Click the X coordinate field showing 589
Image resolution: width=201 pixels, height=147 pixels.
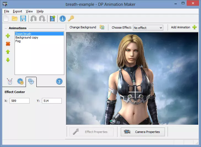[x=20, y=101]
